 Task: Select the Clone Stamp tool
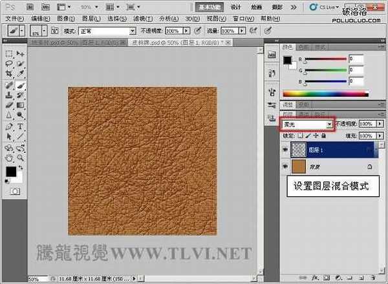click(9, 95)
